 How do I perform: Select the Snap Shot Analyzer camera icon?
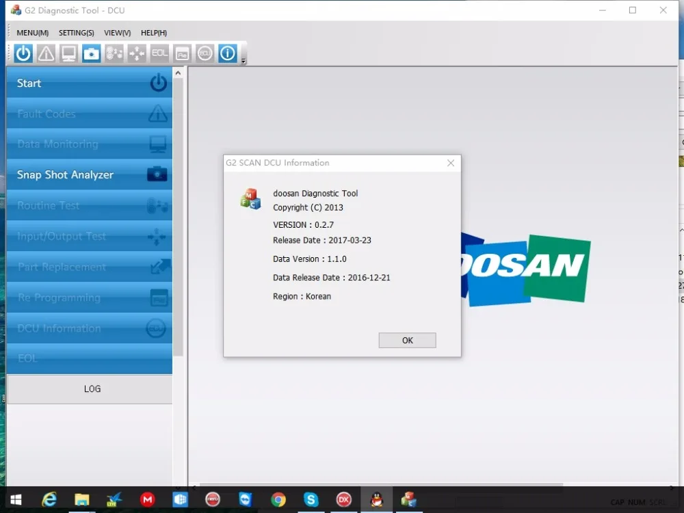click(91, 53)
